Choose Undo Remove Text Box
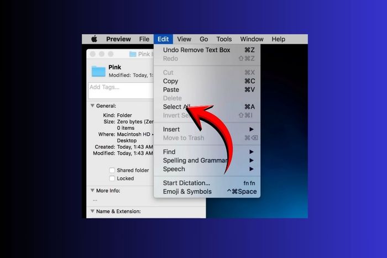Screen dimensions: 387x258 (x=207, y=50)
